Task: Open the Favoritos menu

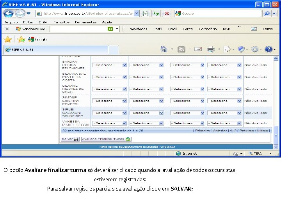Action: pyautogui.click(x=62, y=22)
